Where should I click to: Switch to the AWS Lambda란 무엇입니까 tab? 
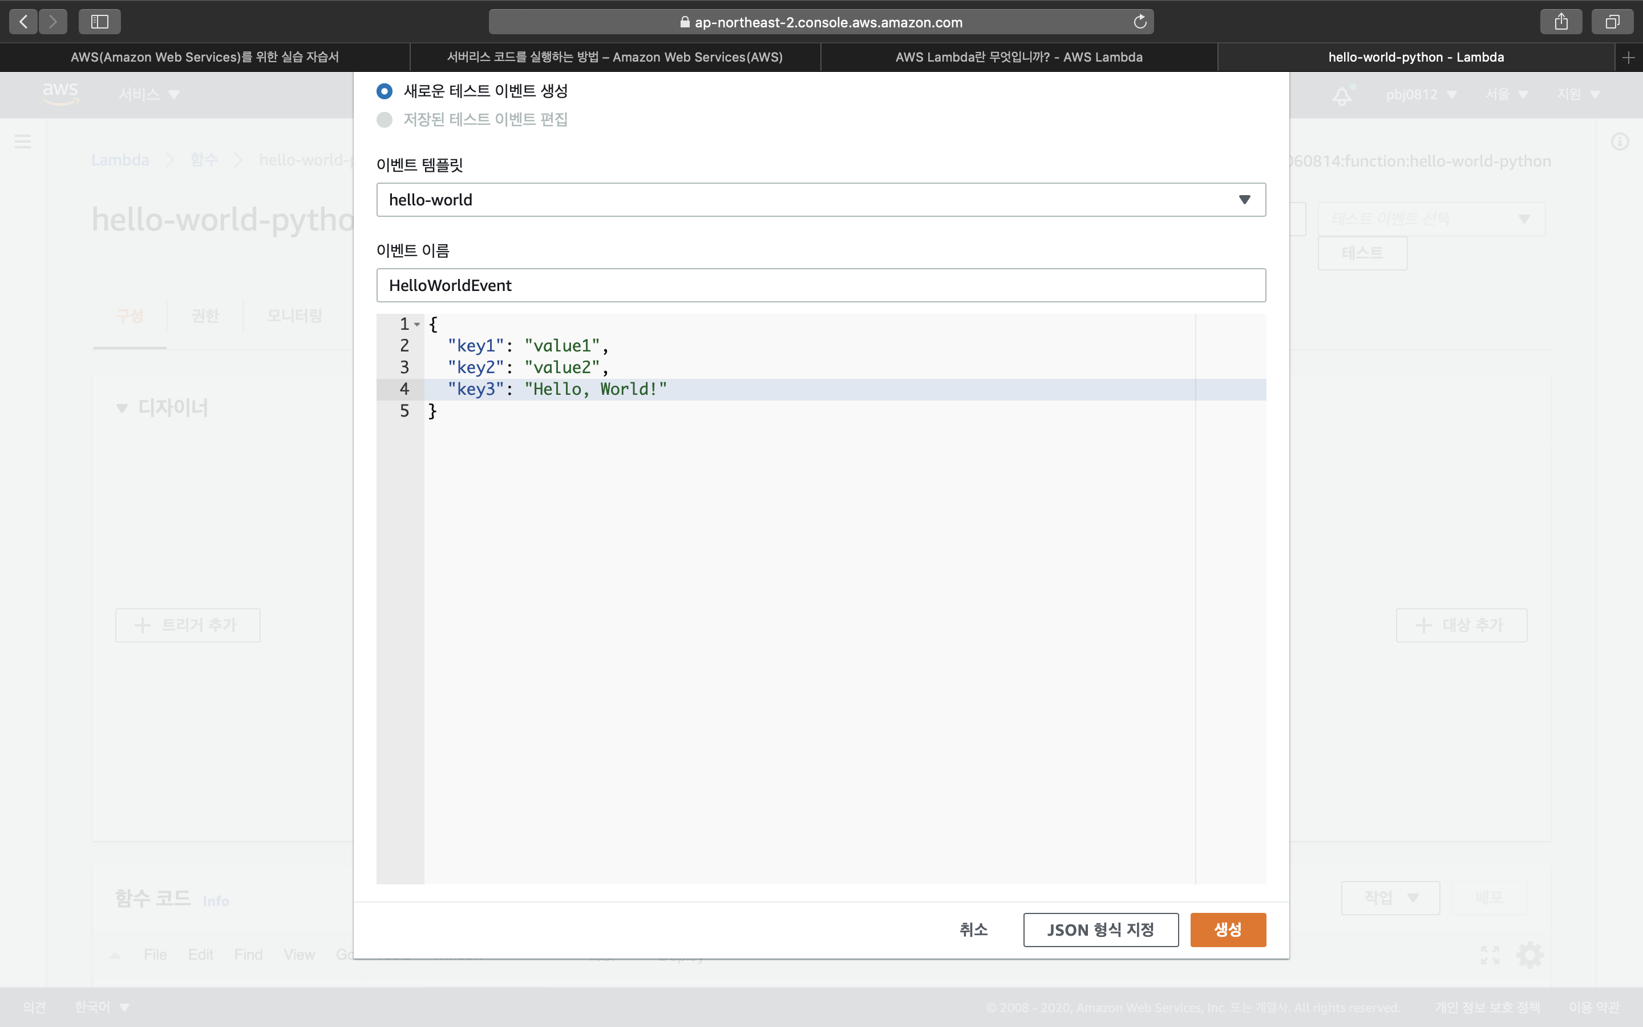coord(1018,58)
